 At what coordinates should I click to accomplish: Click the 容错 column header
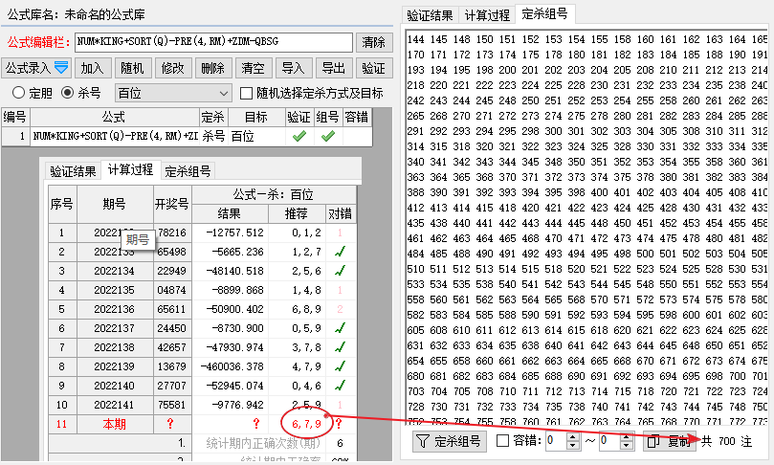tap(357, 118)
